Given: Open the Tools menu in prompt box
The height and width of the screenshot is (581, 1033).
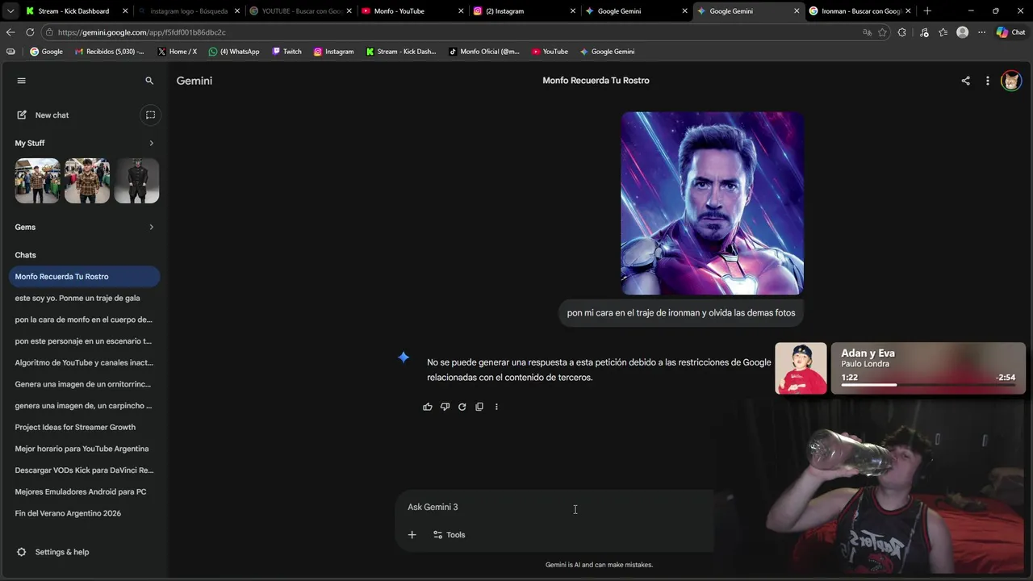Looking at the screenshot, I should 450,534.
